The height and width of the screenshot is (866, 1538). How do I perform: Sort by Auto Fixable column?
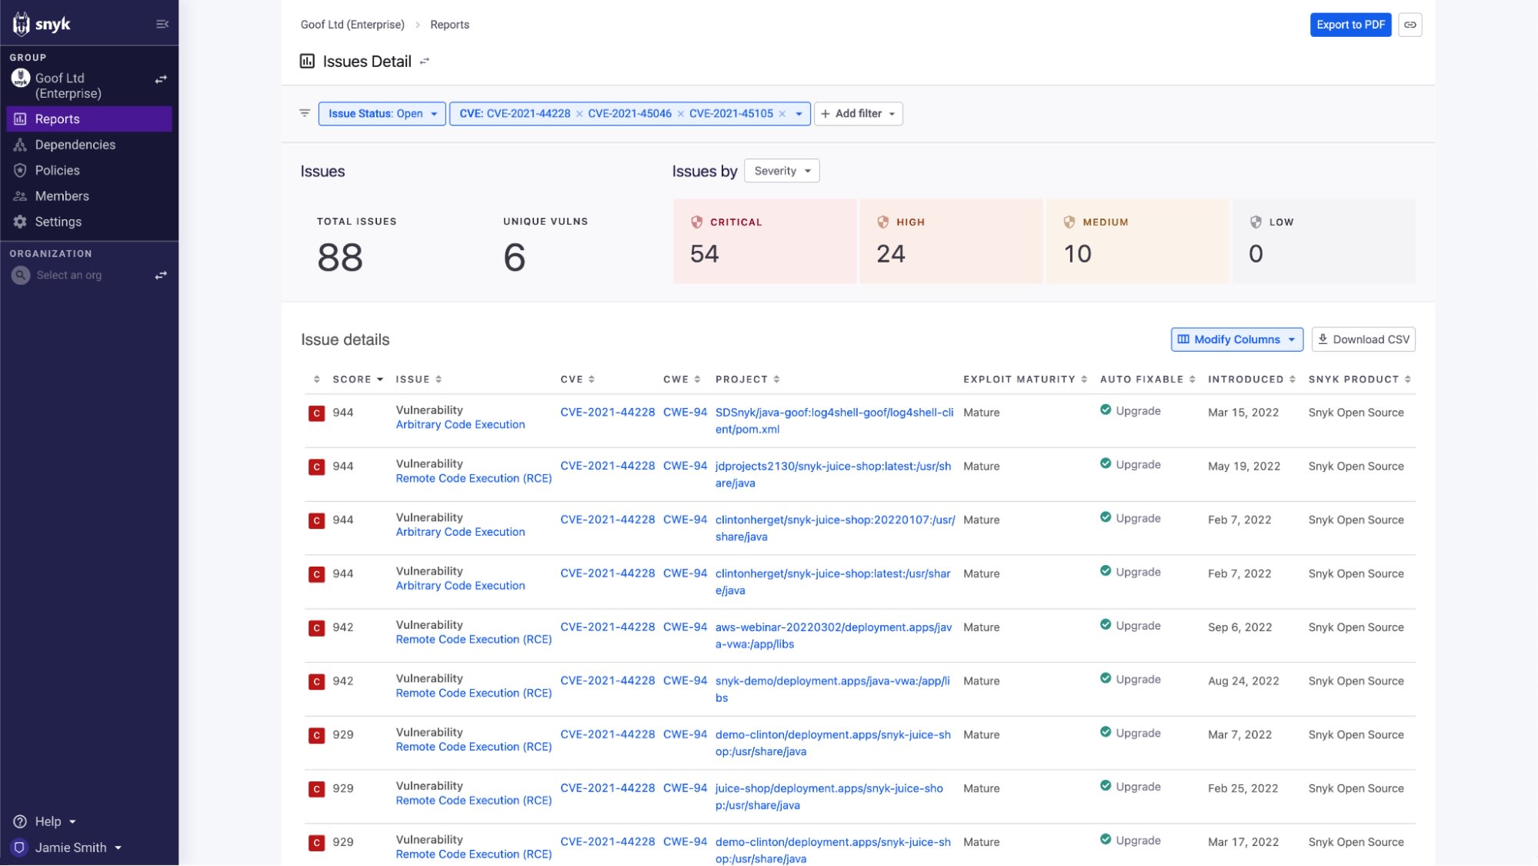[x=1147, y=380]
